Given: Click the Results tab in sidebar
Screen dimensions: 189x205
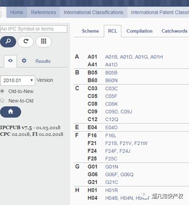Looking at the screenshot, I should click(43, 61).
